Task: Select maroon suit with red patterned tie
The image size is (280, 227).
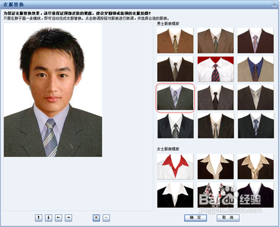Action: pos(255,40)
